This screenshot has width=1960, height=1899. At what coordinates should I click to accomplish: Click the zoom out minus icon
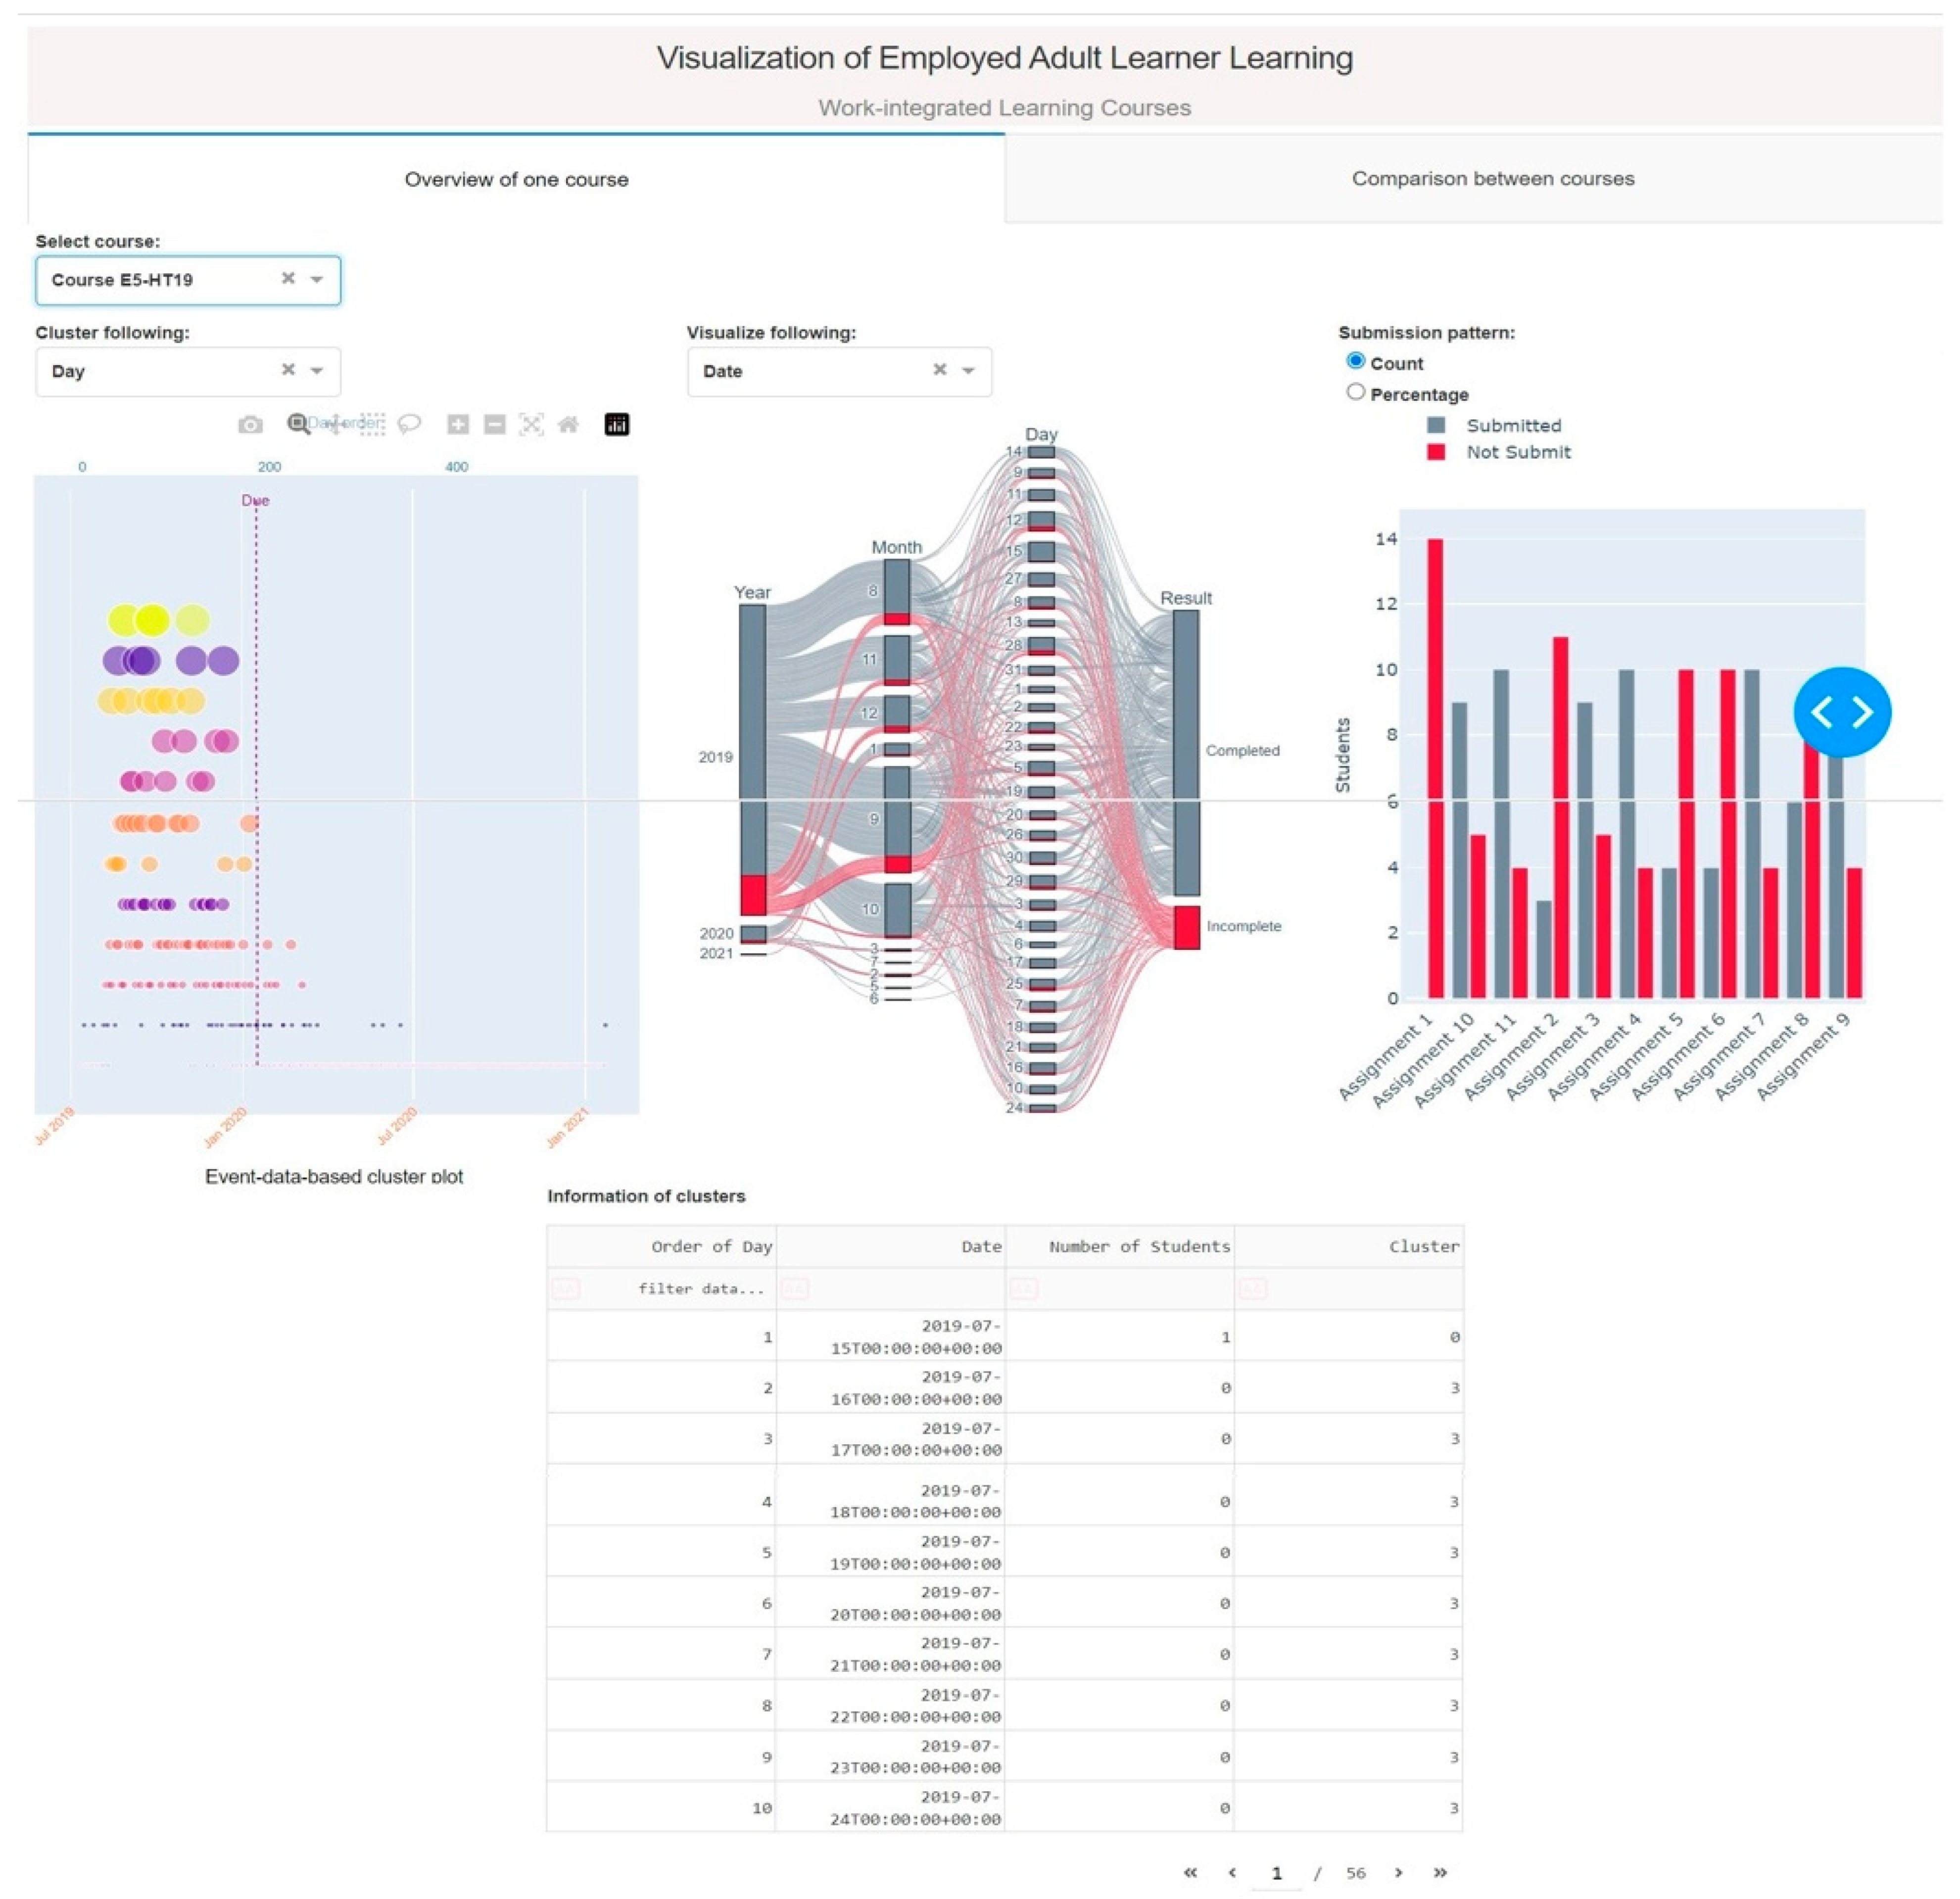494,425
